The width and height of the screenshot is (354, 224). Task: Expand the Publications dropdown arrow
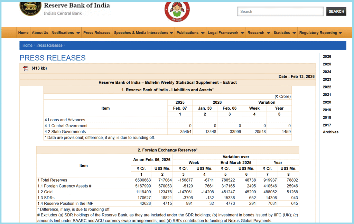click(202, 33)
